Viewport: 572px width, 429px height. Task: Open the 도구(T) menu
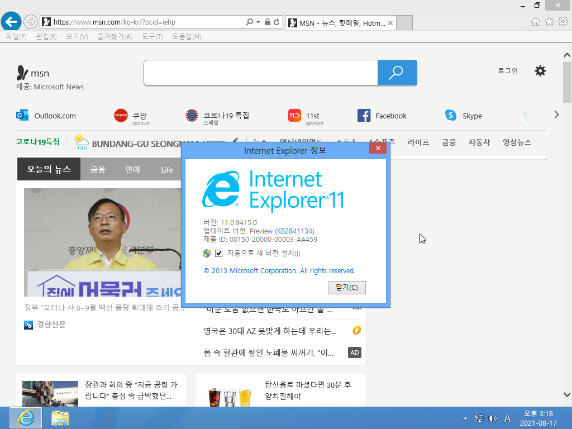(152, 36)
